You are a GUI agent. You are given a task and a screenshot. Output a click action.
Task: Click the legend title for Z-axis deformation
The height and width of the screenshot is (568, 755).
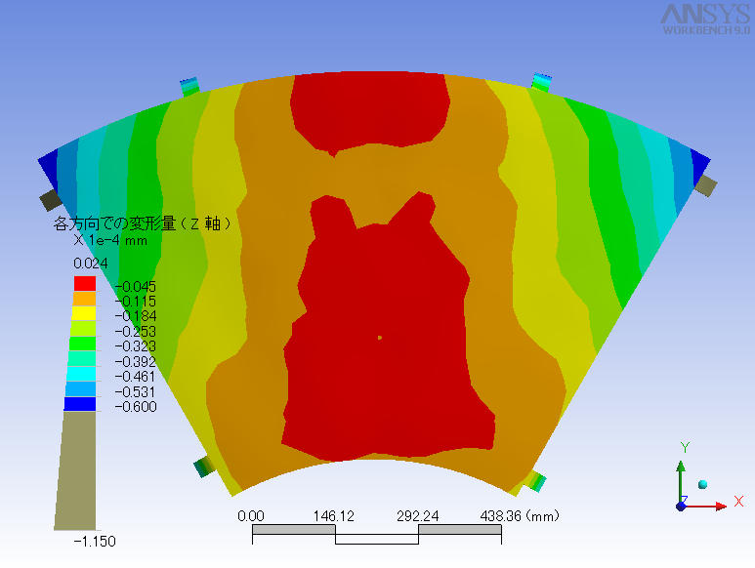(142, 223)
